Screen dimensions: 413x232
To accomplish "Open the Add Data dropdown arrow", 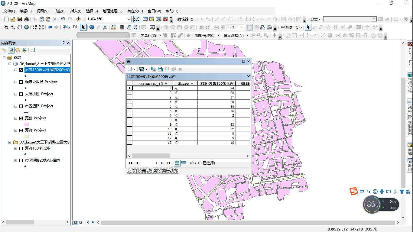I will (x=83, y=19).
